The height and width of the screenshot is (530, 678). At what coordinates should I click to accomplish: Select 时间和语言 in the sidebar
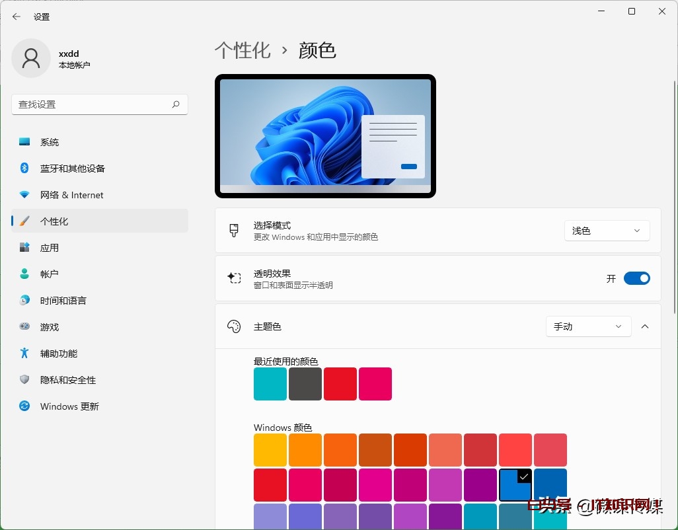point(23,301)
